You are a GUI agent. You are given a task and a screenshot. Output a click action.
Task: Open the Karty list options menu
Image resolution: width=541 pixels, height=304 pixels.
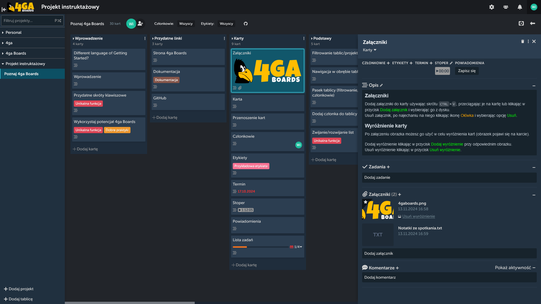tap(304, 38)
